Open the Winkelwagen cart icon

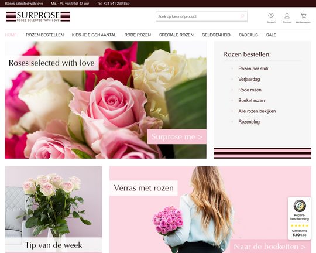point(303,16)
